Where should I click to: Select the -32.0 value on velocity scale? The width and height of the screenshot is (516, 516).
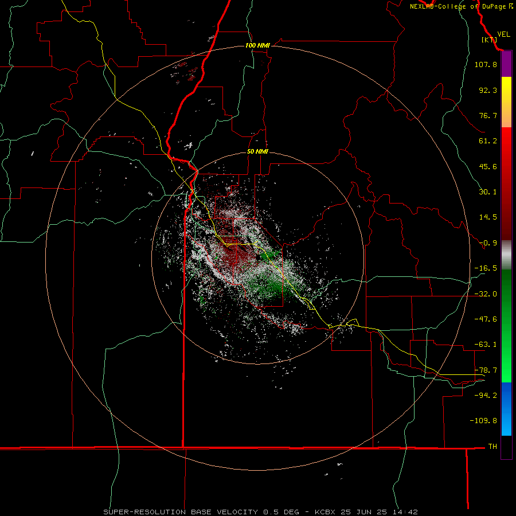pyautogui.click(x=486, y=294)
